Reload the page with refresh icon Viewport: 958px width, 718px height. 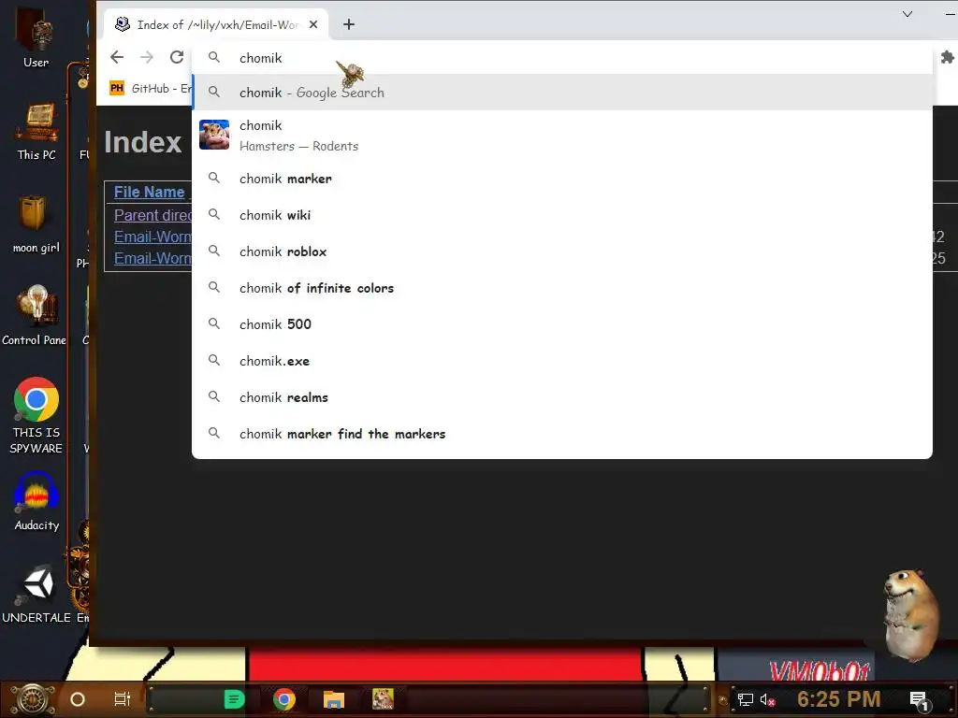click(177, 57)
